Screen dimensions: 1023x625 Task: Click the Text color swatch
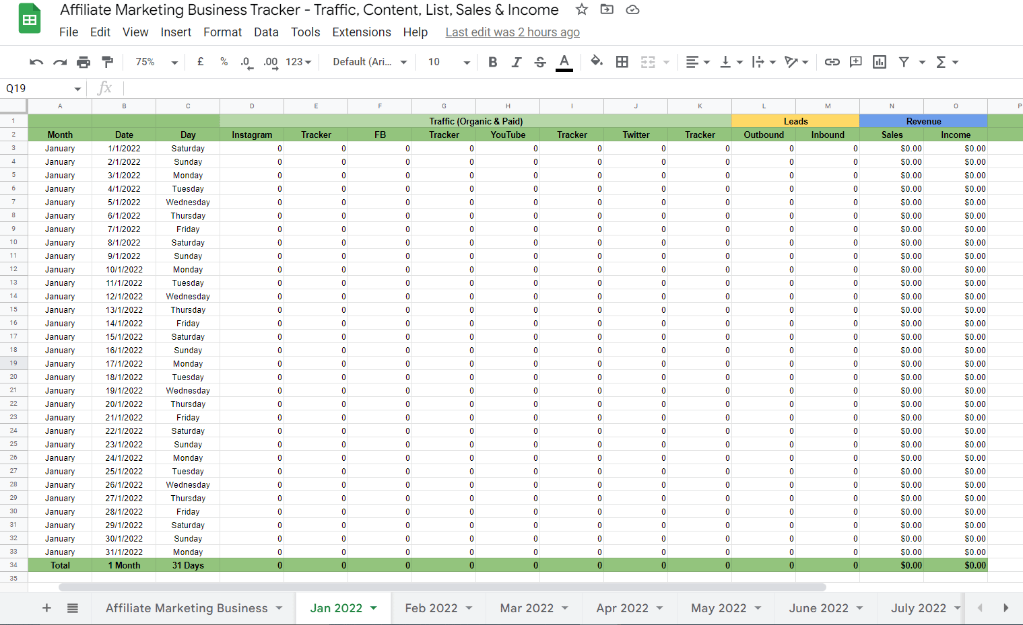564,61
